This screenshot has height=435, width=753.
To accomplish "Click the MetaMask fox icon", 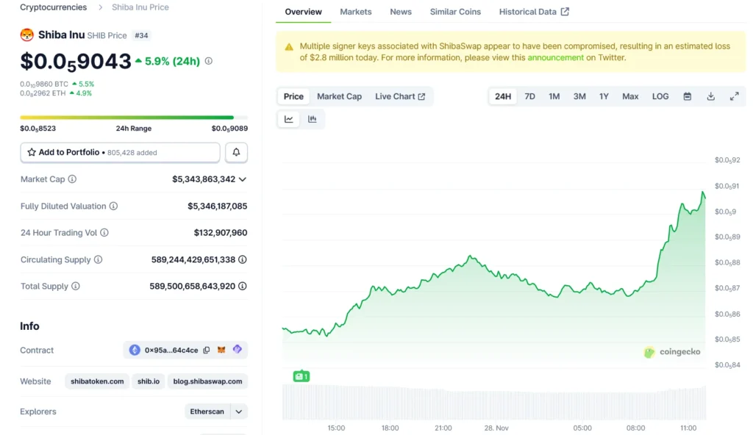I will [221, 350].
